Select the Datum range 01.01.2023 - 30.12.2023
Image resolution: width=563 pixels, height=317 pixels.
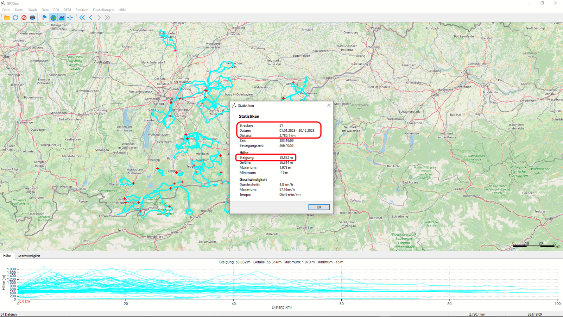click(297, 130)
